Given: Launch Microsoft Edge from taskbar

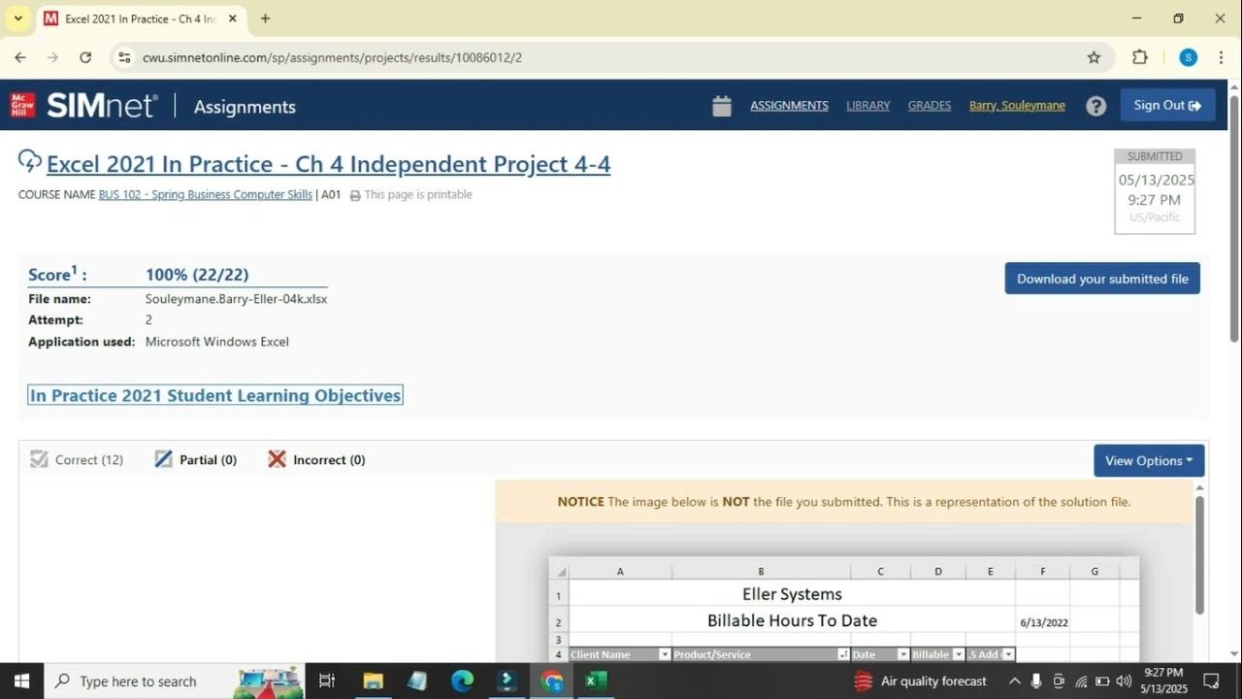Looking at the screenshot, I should tap(462, 681).
